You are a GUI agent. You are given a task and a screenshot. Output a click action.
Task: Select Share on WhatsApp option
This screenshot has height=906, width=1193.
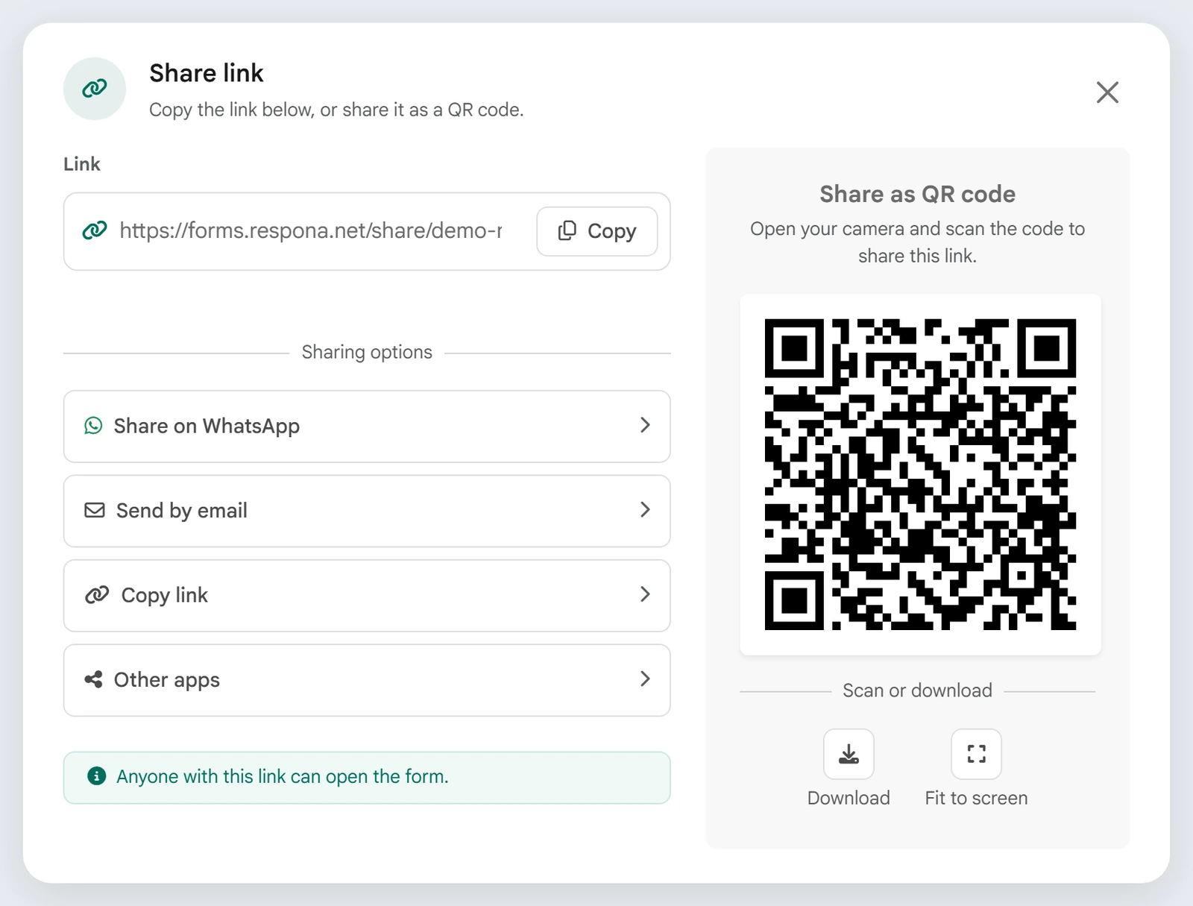tap(367, 427)
